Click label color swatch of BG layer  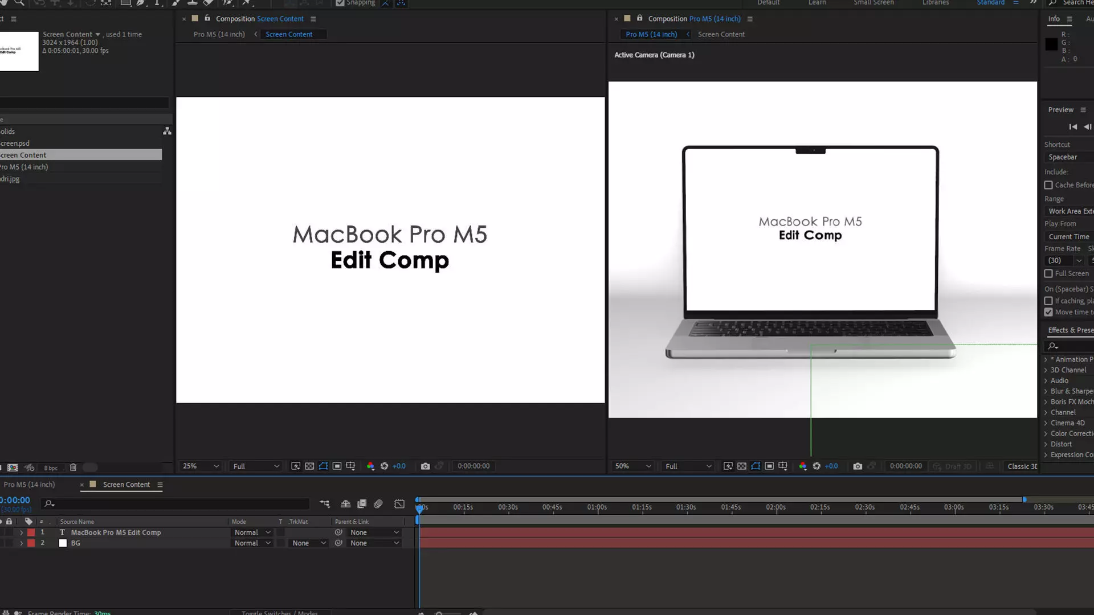pyautogui.click(x=31, y=543)
